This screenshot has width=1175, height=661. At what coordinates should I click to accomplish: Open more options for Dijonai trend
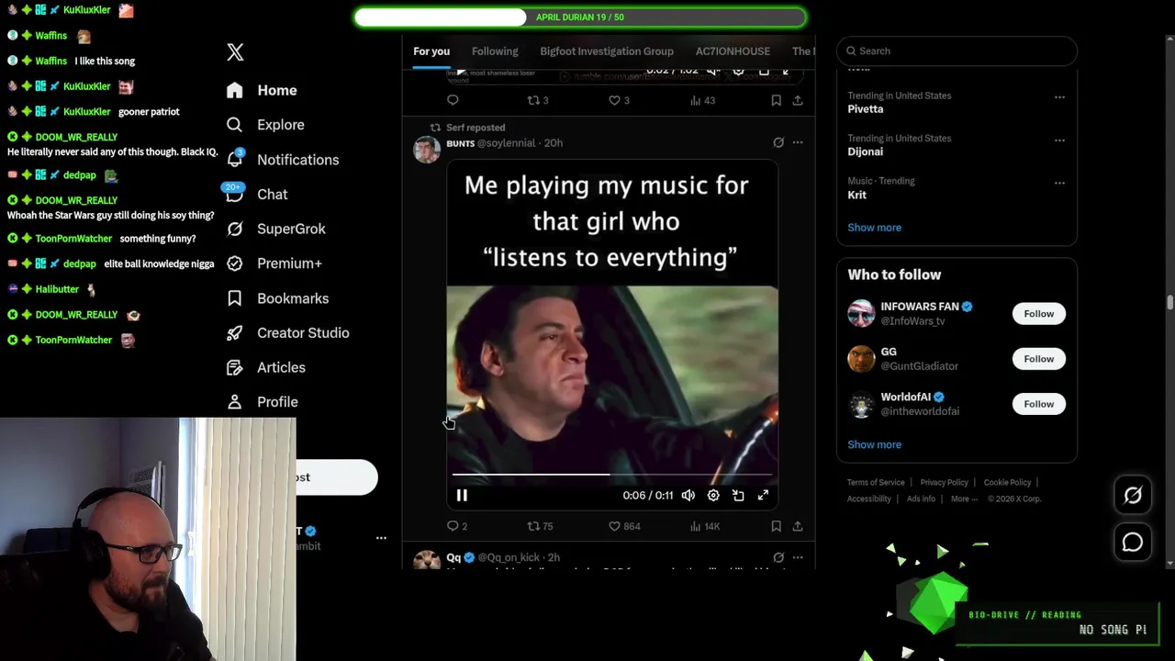1059,140
